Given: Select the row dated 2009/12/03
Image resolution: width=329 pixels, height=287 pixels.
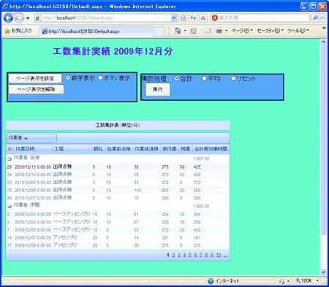Looking at the screenshot, I should coord(118,215).
